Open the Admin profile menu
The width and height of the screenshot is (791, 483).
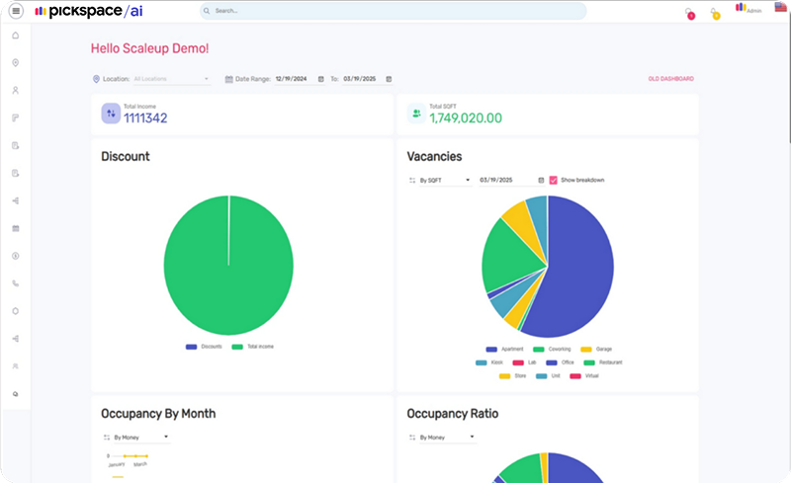[748, 8]
